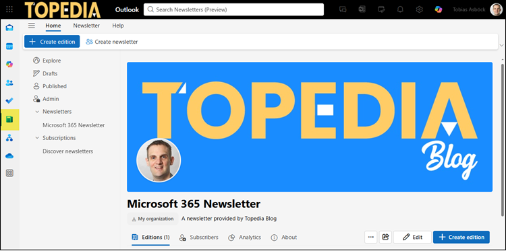Open Copilot in the left app rail
This screenshot has width=506, height=251.
(9, 65)
